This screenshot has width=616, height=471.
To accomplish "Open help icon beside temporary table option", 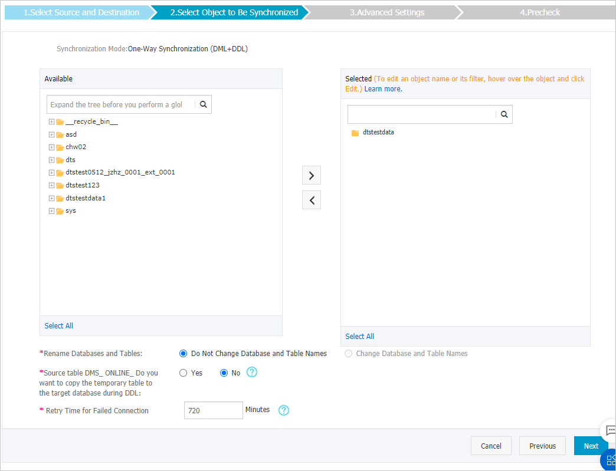I will (x=251, y=372).
